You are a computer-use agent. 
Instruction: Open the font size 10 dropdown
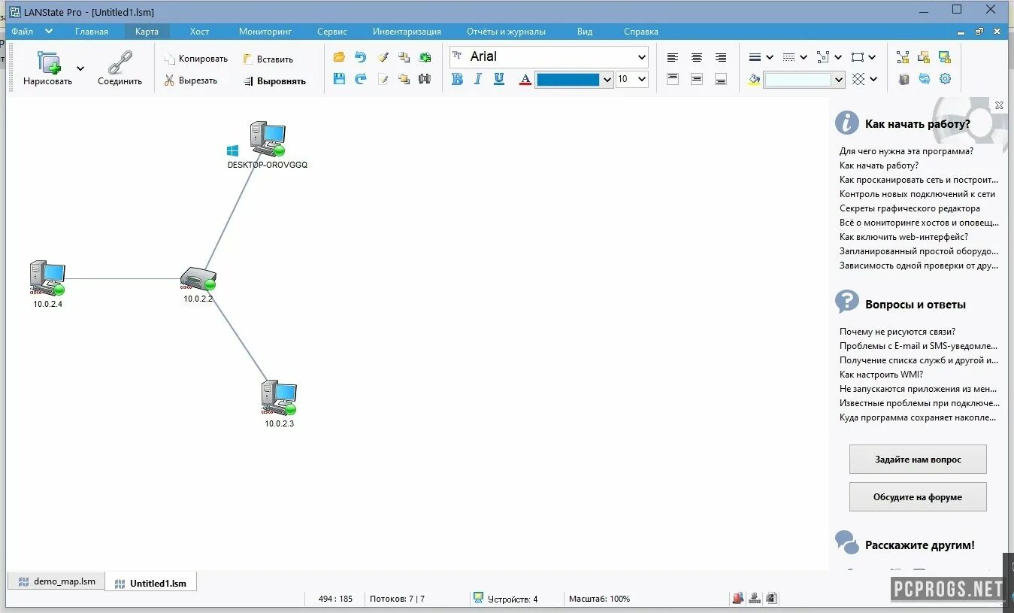[x=641, y=79]
